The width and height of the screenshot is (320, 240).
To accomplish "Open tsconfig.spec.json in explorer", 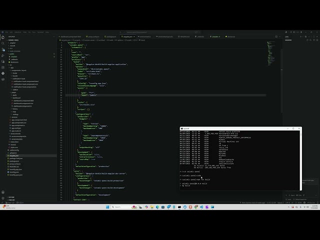I will (16, 175).
